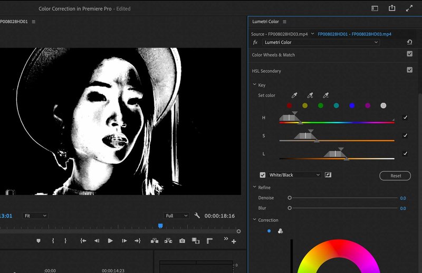The width and height of the screenshot is (422, 273).
Task: Open the White/Black mask mode dropdown
Action: point(294,175)
